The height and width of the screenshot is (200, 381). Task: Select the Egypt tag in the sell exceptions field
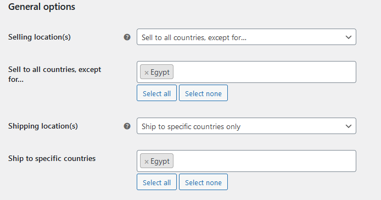156,72
